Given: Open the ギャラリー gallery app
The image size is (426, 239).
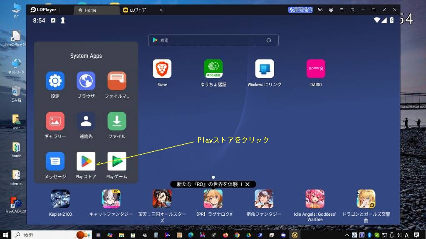Looking at the screenshot, I should [x=55, y=121].
